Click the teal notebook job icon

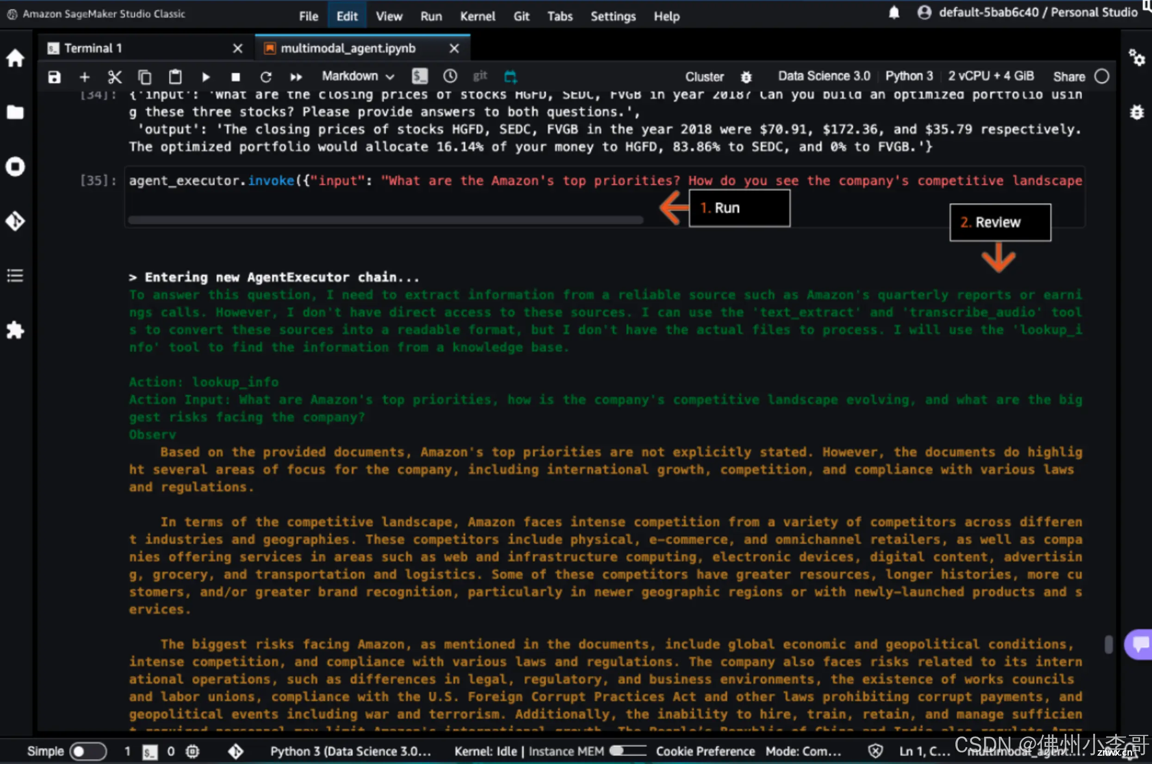[x=510, y=76]
